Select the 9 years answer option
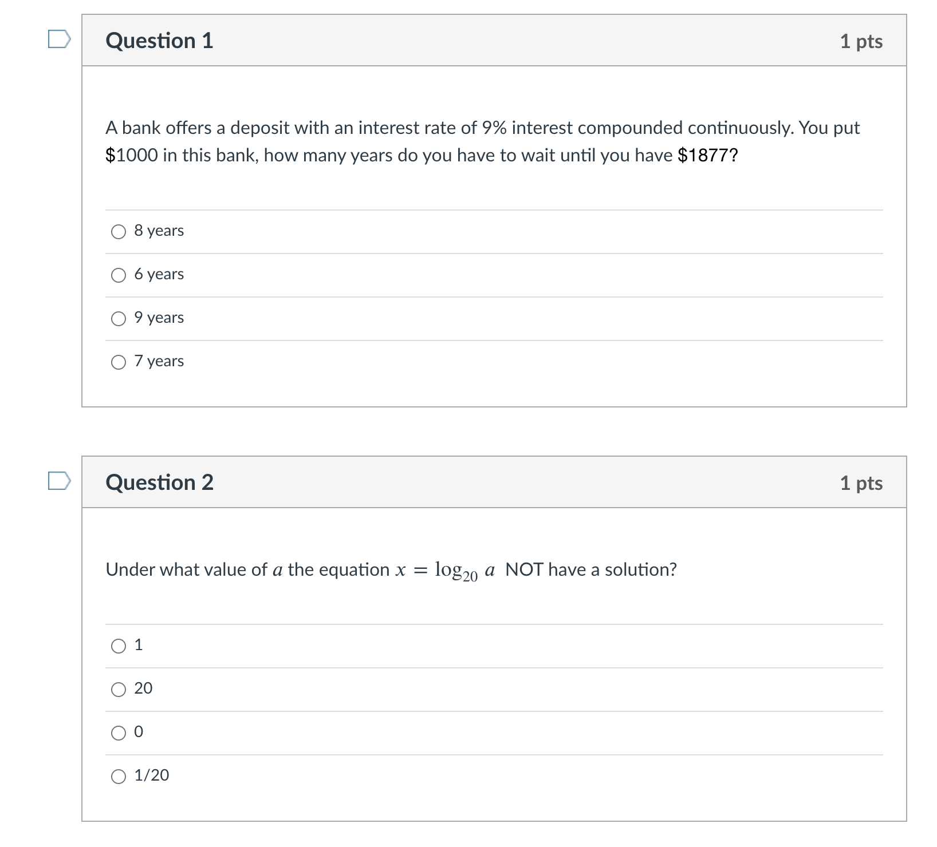 tap(119, 318)
